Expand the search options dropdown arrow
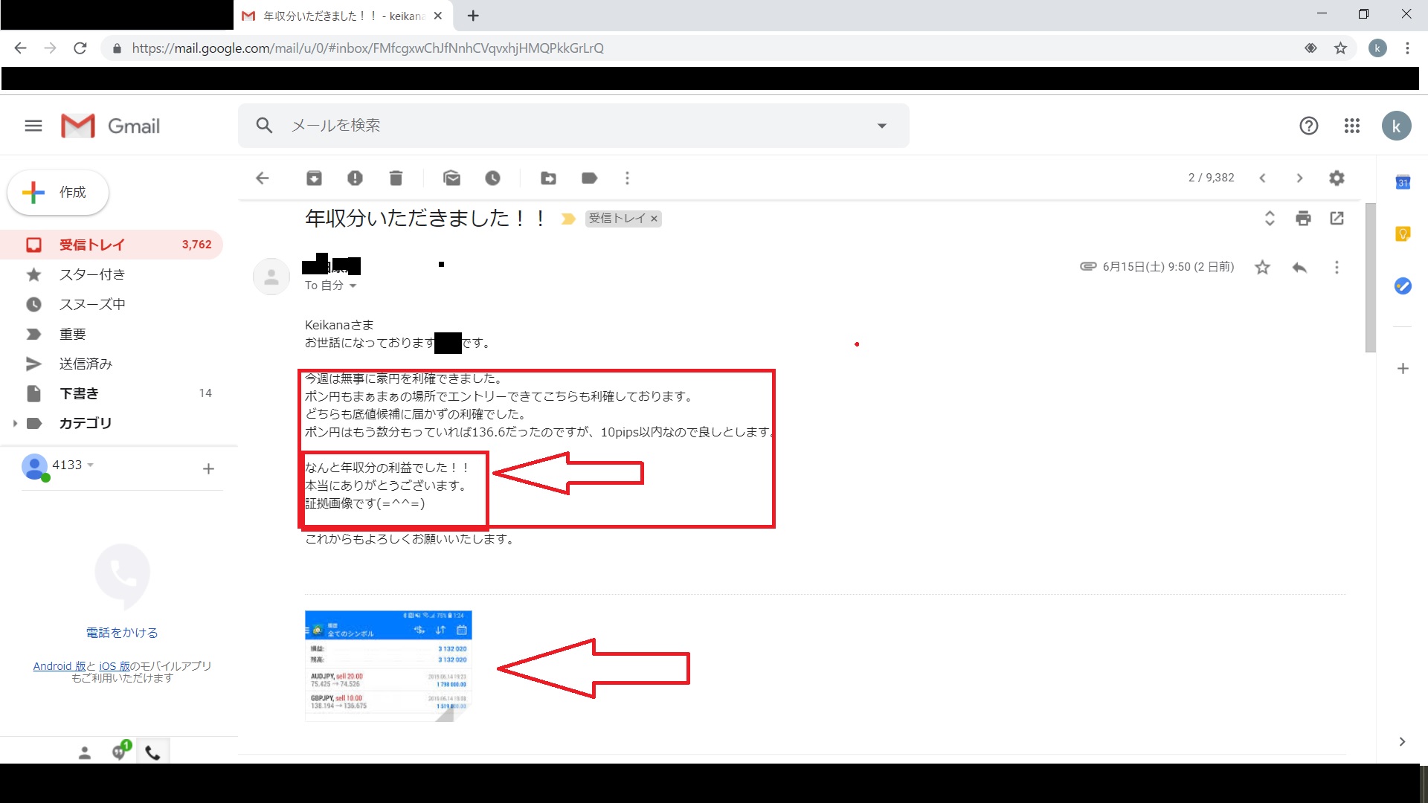1428x803 pixels. click(x=882, y=126)
